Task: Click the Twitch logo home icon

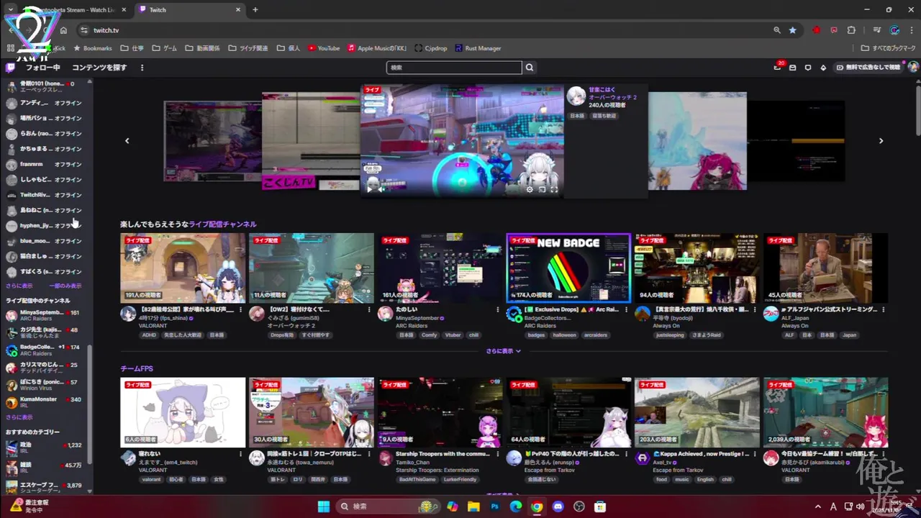Action: 10,68
